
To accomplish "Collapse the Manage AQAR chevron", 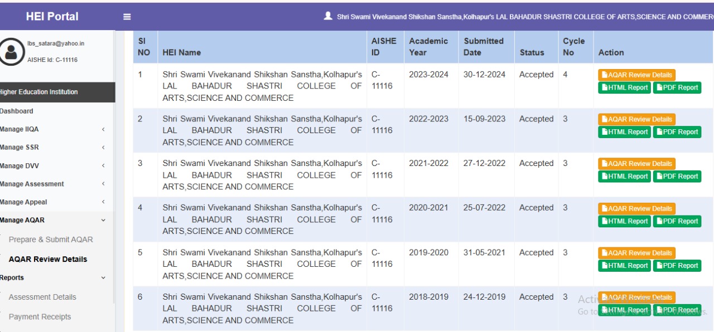I will (103, 221).
